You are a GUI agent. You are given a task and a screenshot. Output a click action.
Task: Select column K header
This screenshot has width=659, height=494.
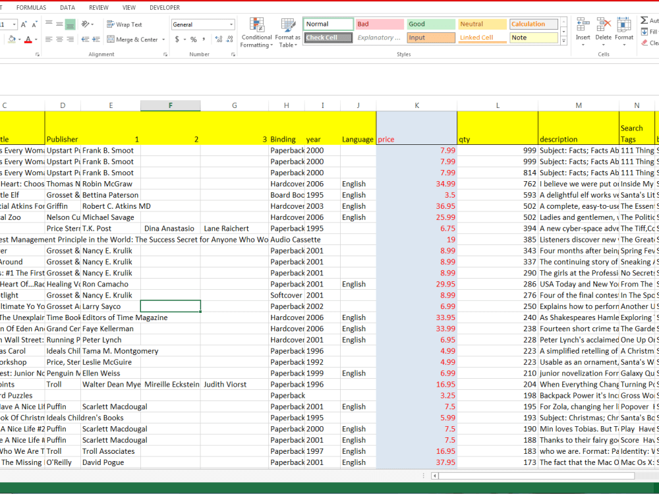[x=416, y=105]
